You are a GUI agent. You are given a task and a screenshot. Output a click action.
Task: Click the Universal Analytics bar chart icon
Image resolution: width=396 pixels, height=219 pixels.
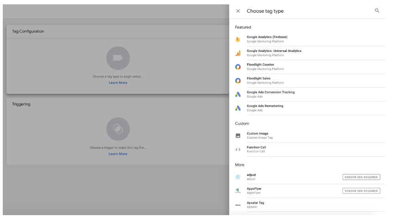[238, 53]
